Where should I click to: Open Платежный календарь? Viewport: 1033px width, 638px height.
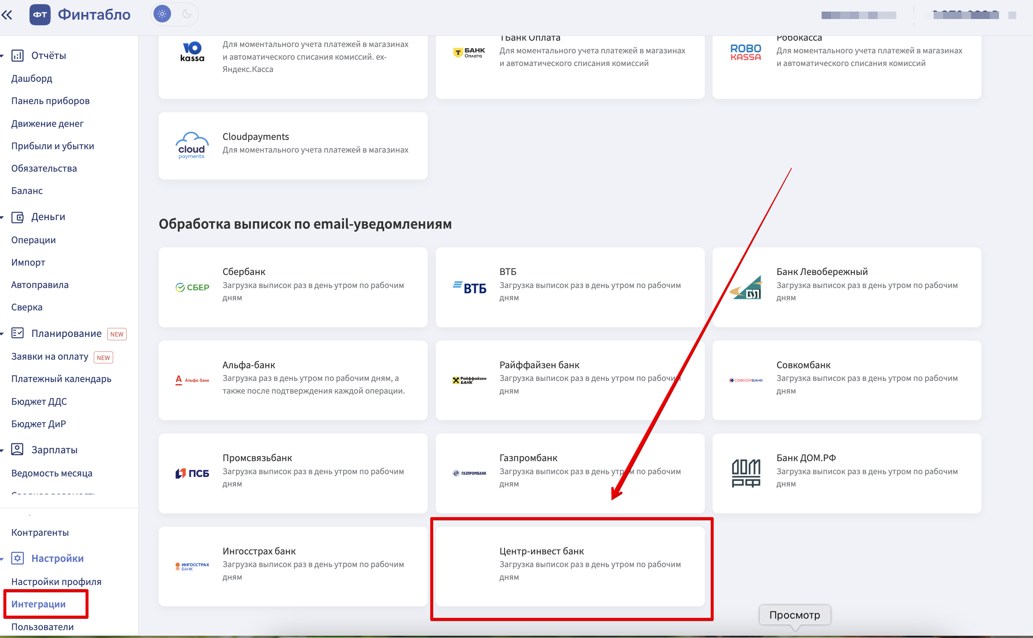[x=61, y=379]
